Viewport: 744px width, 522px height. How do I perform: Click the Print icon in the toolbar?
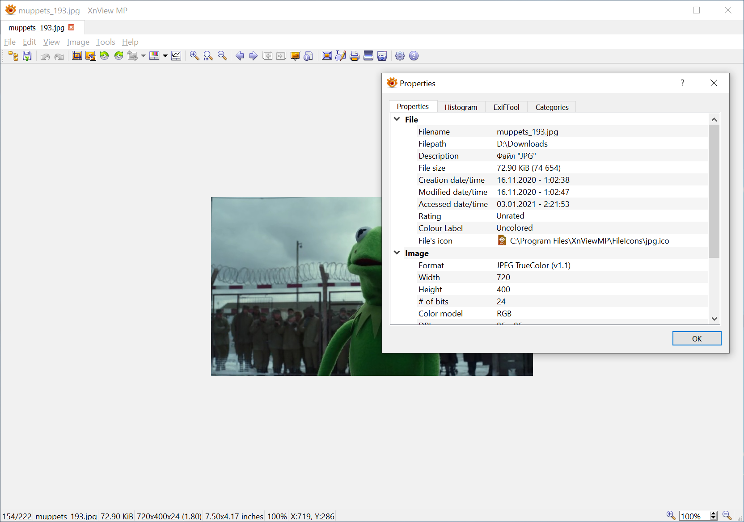point(355,56)
